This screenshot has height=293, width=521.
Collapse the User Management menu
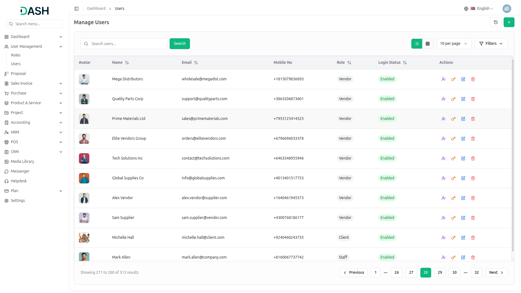(x=34, y=47)
